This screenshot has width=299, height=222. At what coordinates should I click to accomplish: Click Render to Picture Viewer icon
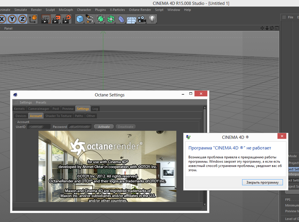(x=56, y=19)
